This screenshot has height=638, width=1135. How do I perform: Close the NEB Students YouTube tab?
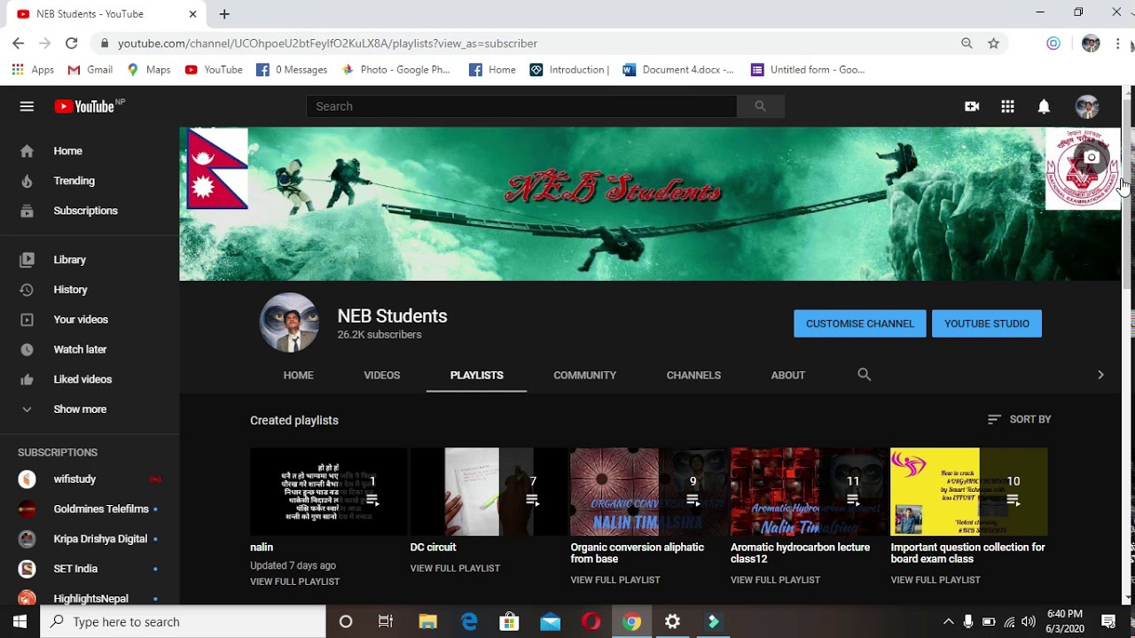coord(192,14)
